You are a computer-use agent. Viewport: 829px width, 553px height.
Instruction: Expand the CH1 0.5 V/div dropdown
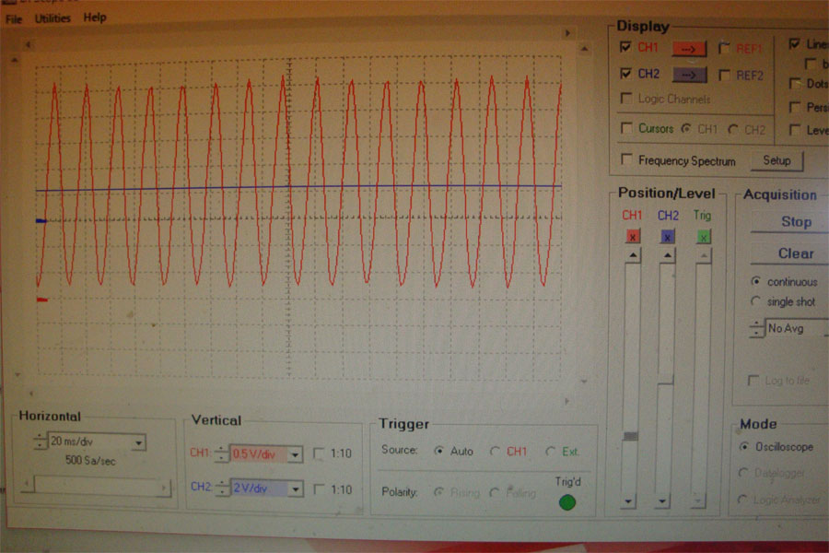(x=295, y=454)
